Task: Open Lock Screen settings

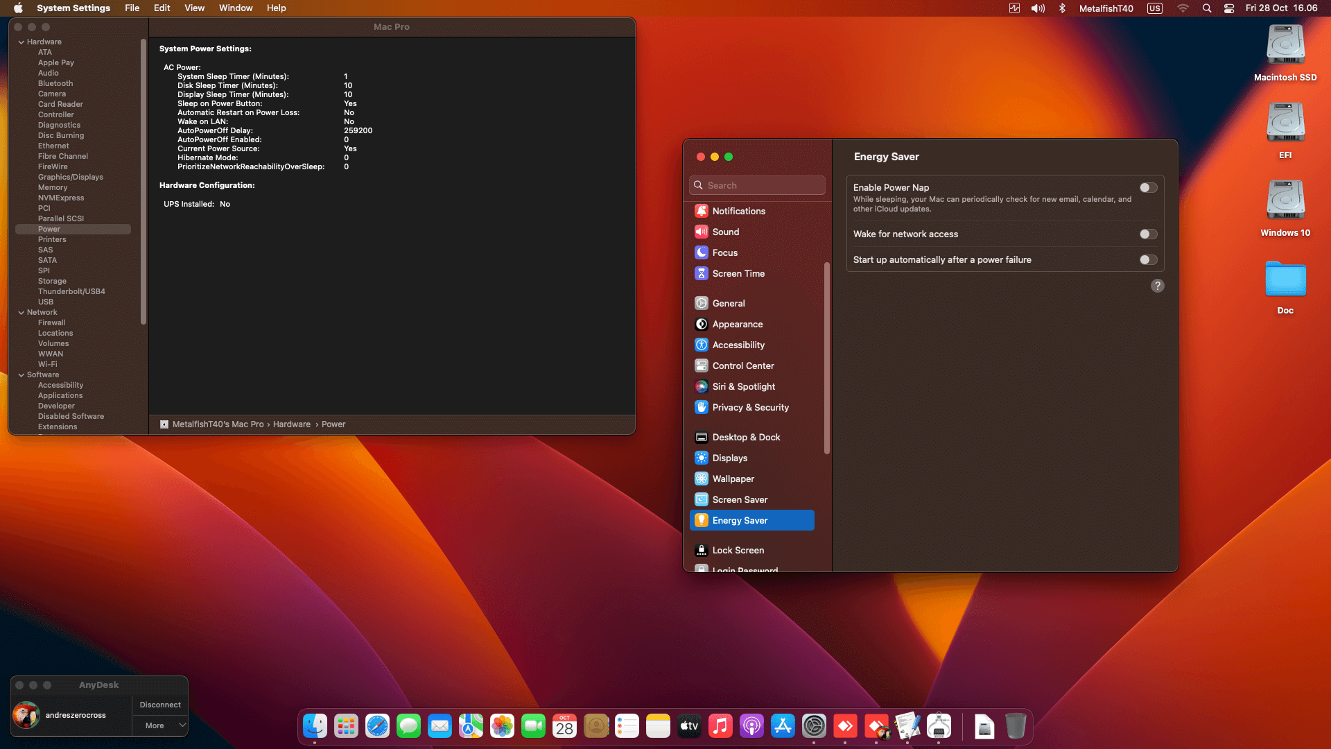Action: (738, 550)
